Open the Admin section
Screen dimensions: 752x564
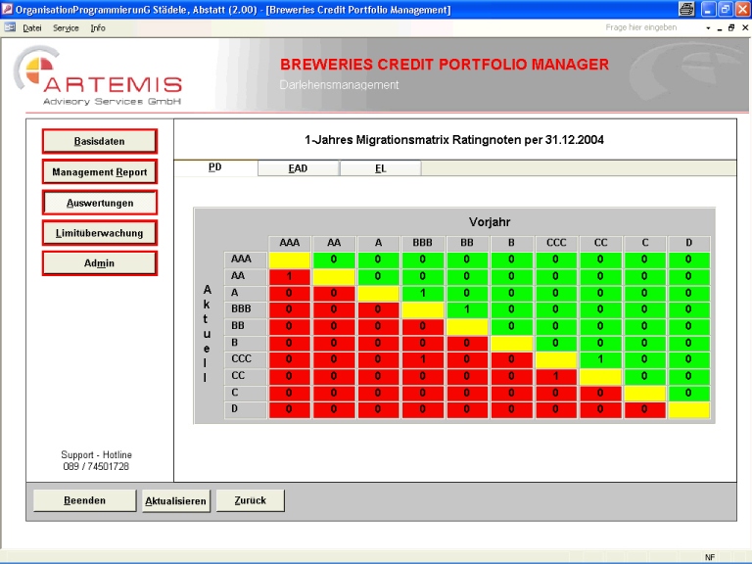pos(99,262)
